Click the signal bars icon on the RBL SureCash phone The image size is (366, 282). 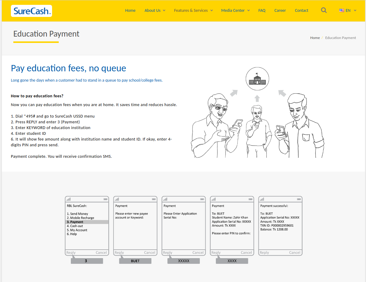[69, 199]
